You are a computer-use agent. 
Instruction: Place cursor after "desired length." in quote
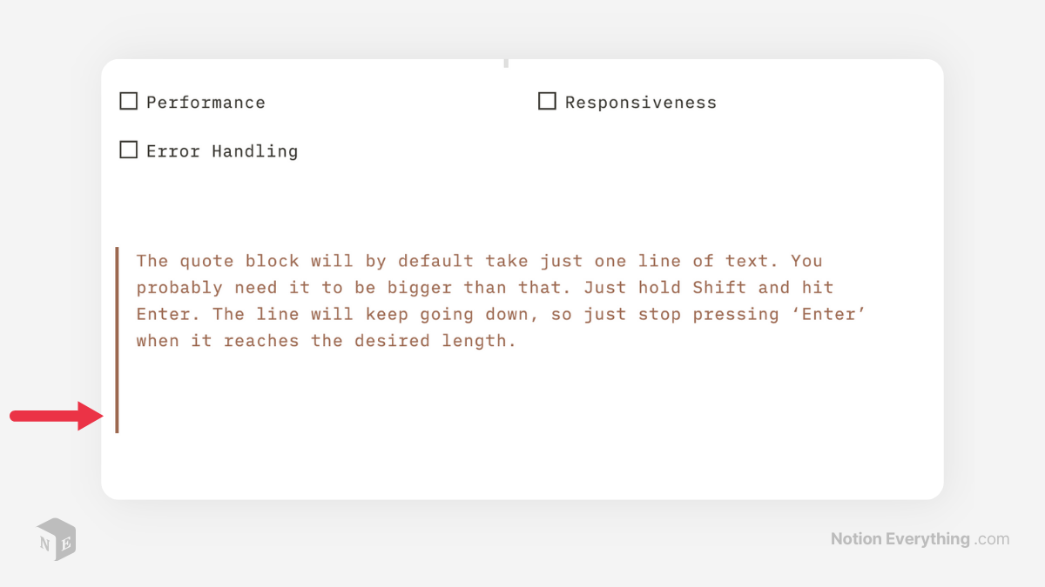[x=518, y=341]
